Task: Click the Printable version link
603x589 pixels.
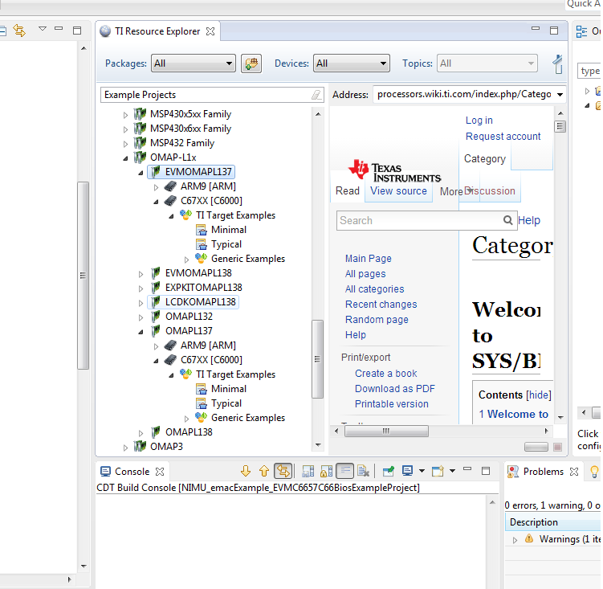Action: (x=392, y=404)
